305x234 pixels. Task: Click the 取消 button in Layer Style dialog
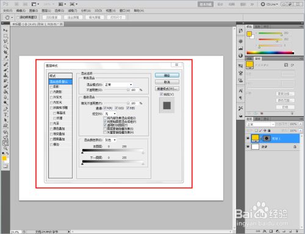pos(167,82)
